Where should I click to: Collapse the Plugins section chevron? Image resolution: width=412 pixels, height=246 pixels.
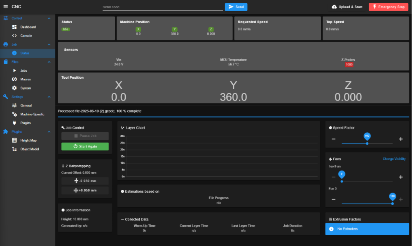(x=49, y=132)
